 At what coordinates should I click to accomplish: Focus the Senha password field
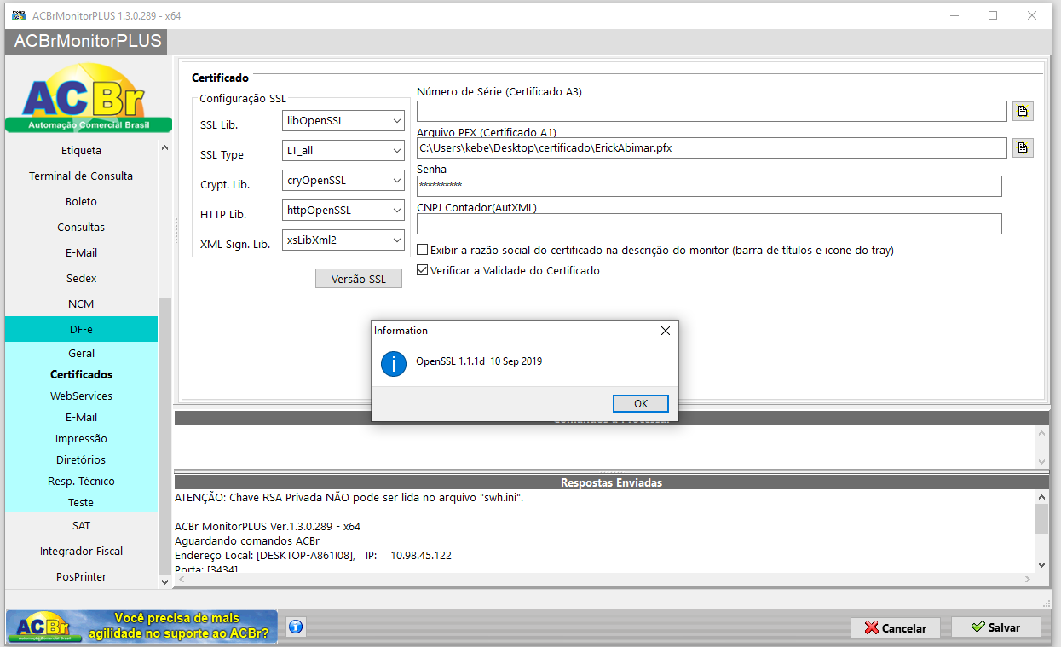tap(709, 186)
